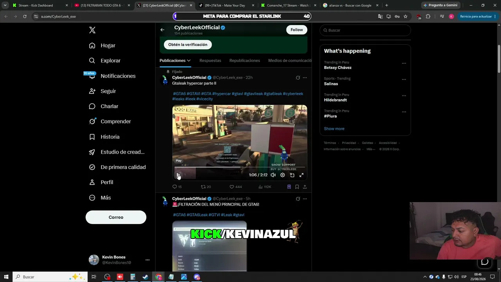This screenshot has width=501, height=282.
Task: Open options for Betssy Chávez trend
Action: [x=404, y=63]
